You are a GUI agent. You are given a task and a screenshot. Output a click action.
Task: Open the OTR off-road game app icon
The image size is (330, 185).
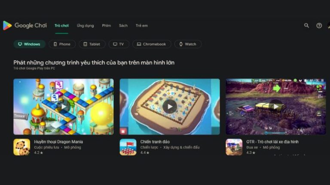(234, 147)
